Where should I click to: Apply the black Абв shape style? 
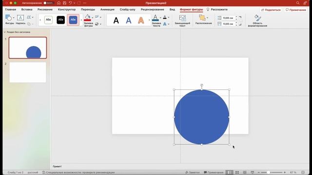[x=60, y=20]
